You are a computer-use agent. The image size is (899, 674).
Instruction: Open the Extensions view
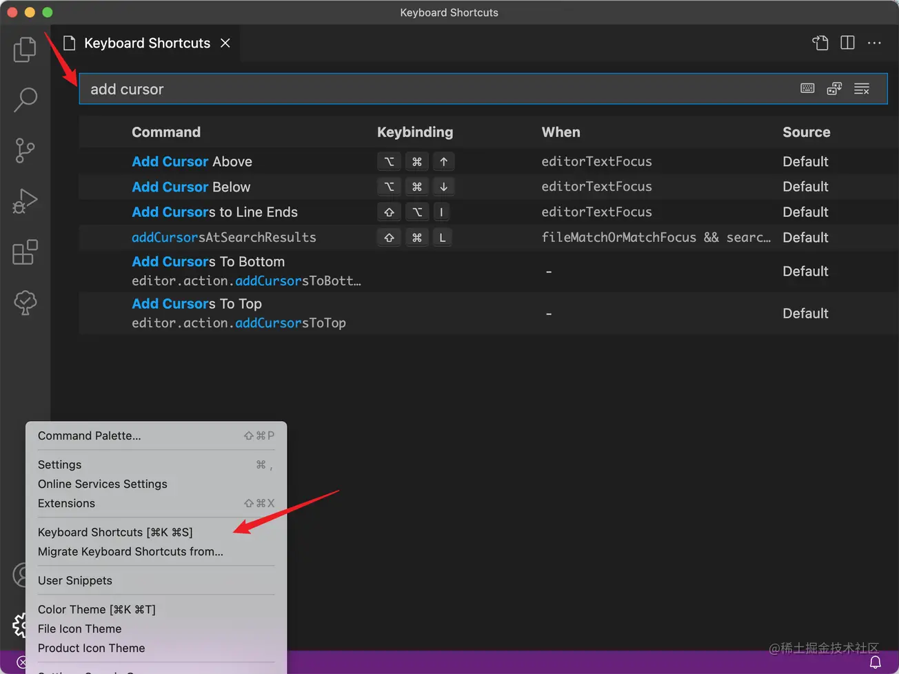click(25, 252)
